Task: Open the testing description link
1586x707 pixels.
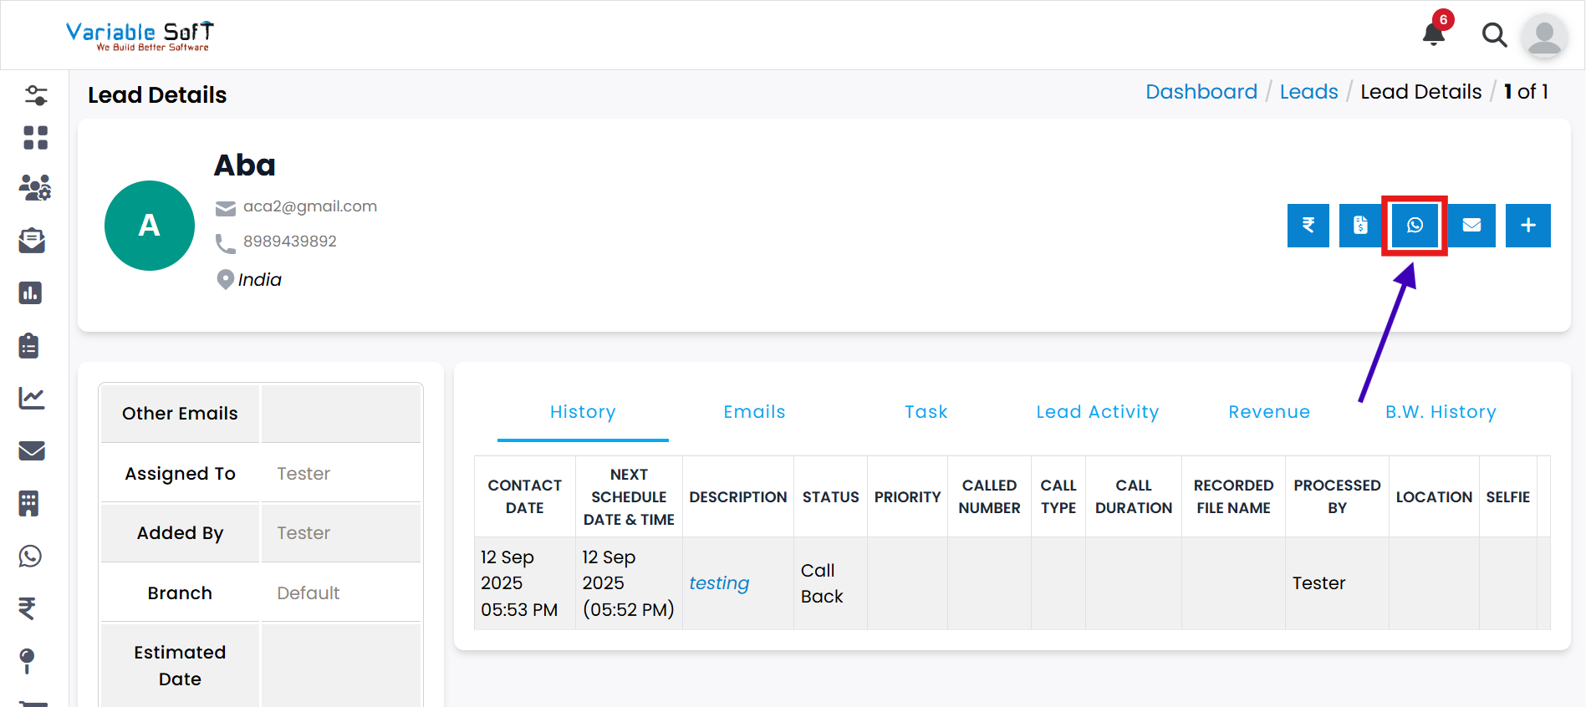Action: (719, 583)
